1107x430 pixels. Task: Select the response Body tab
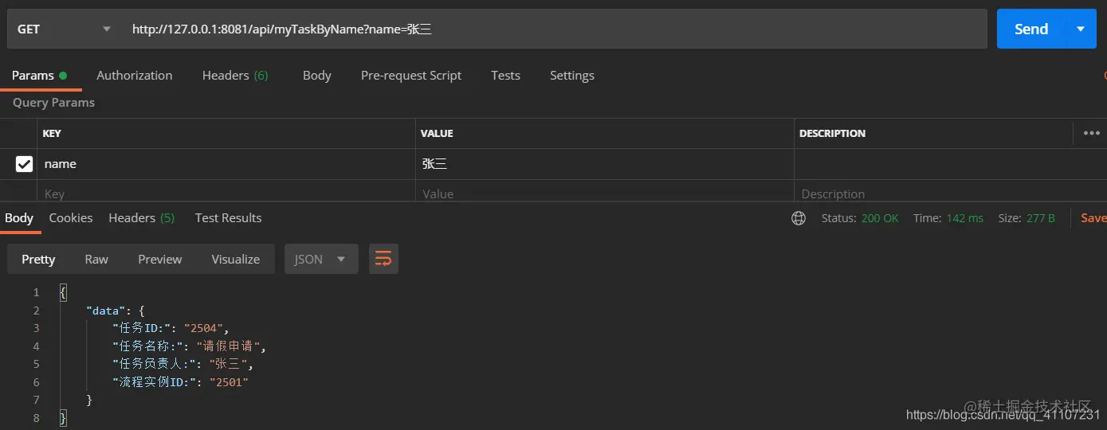click(x=19, y=218)
